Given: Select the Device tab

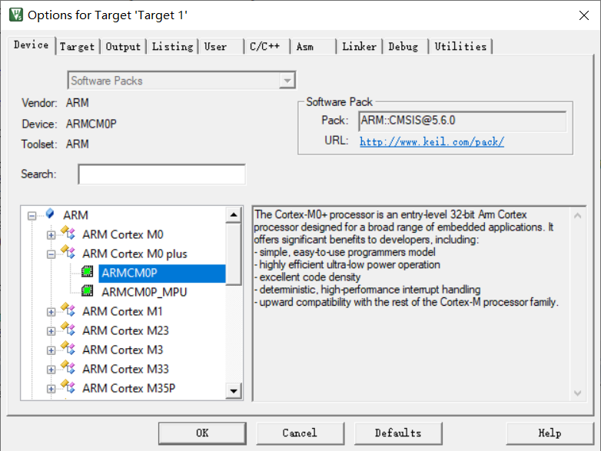Looking at the screenshot, I should [32, 45].
